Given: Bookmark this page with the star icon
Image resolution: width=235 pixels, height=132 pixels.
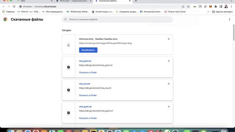Looking at the screenshot, I should (x=188, y=7).
